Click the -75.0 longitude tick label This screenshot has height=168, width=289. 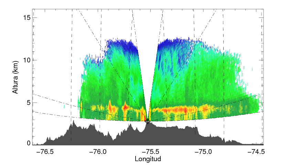[x=203, y=152]
